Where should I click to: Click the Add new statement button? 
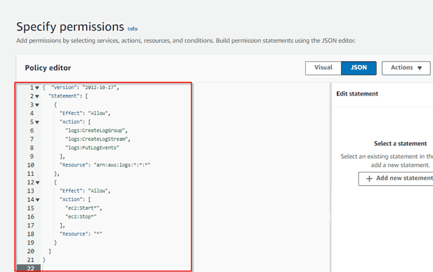click(395, 178)
